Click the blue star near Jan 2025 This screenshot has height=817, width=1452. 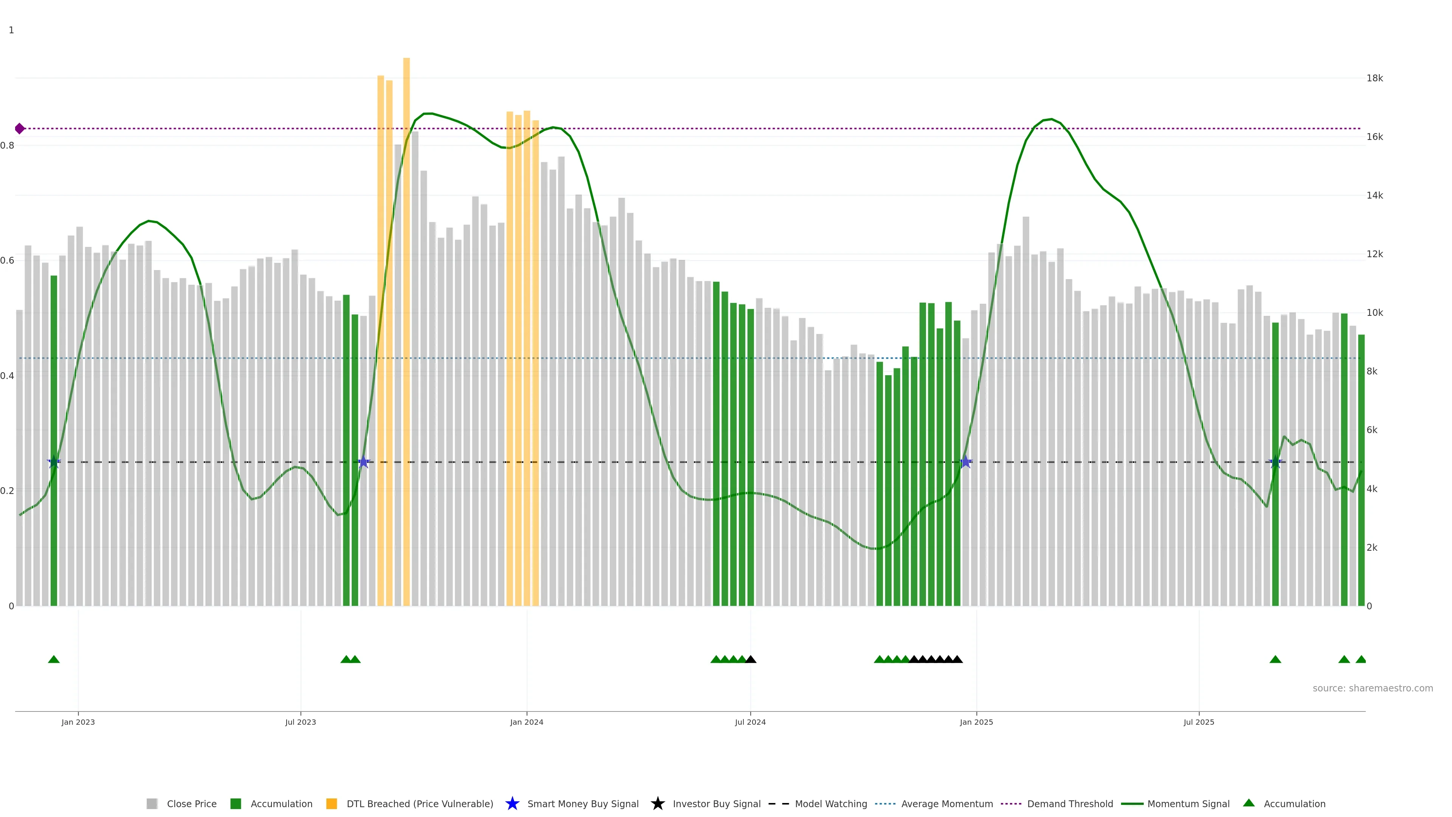coord(966,462)
